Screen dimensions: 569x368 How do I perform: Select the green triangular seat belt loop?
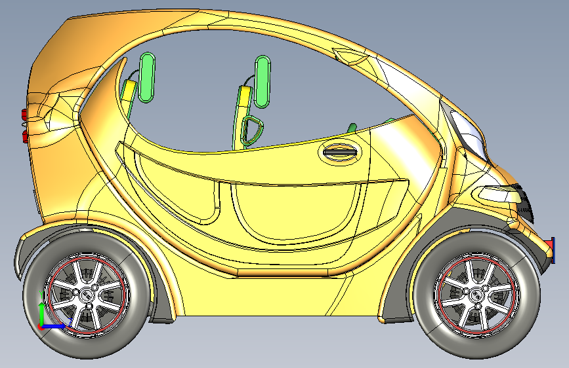pyautogui.click(x=252, y=130)
